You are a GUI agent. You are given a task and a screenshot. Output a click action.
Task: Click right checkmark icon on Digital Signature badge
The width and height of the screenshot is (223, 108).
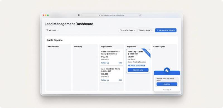point(144,66)
